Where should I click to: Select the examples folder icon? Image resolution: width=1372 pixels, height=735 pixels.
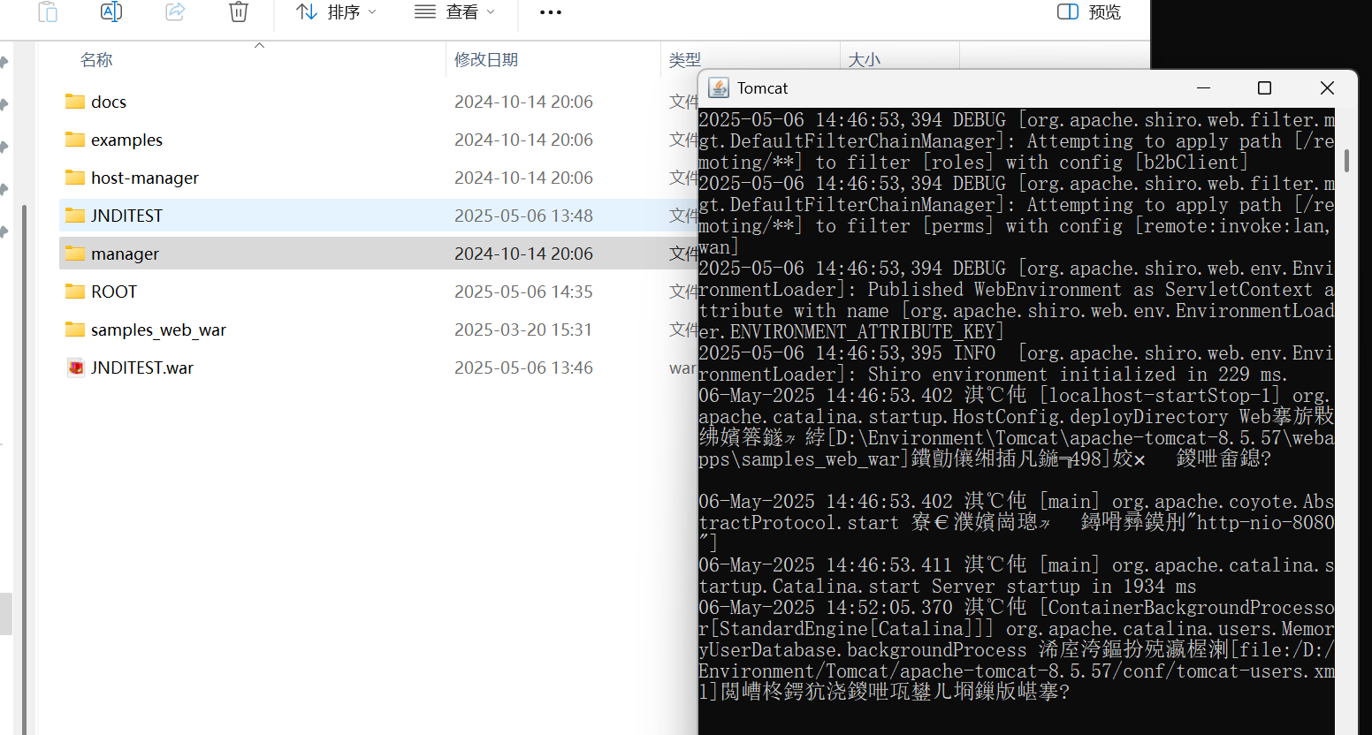click(75, 140)
